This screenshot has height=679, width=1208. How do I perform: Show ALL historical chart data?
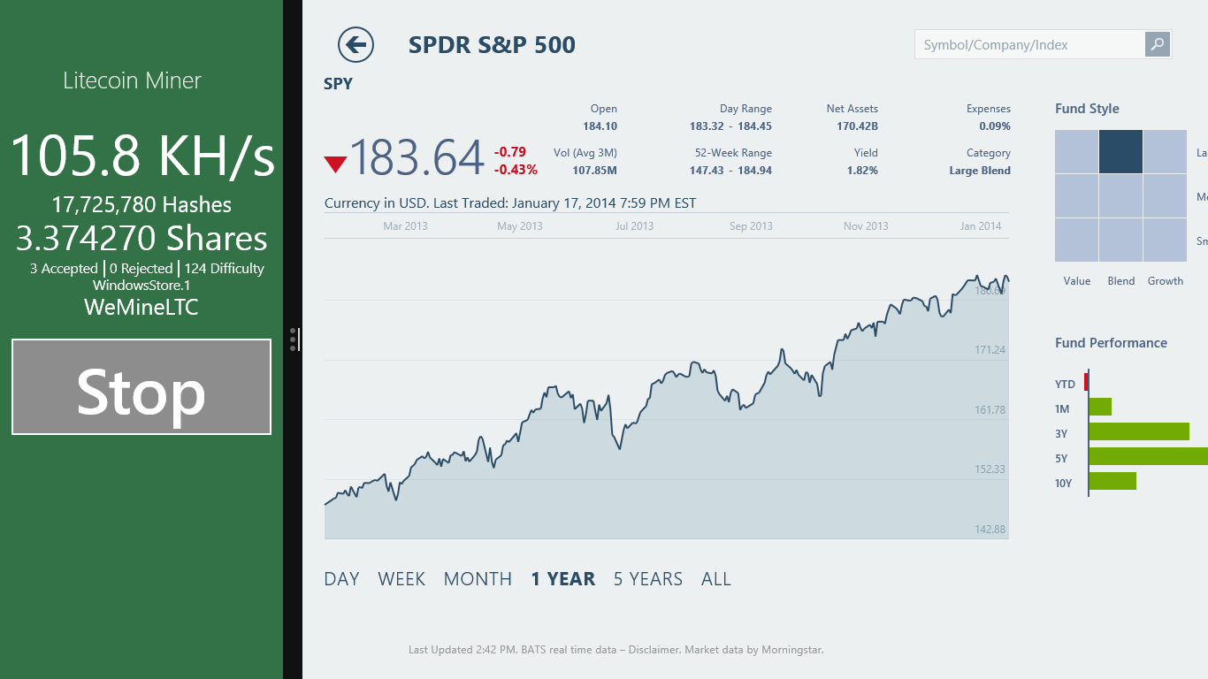click(716, 579)
